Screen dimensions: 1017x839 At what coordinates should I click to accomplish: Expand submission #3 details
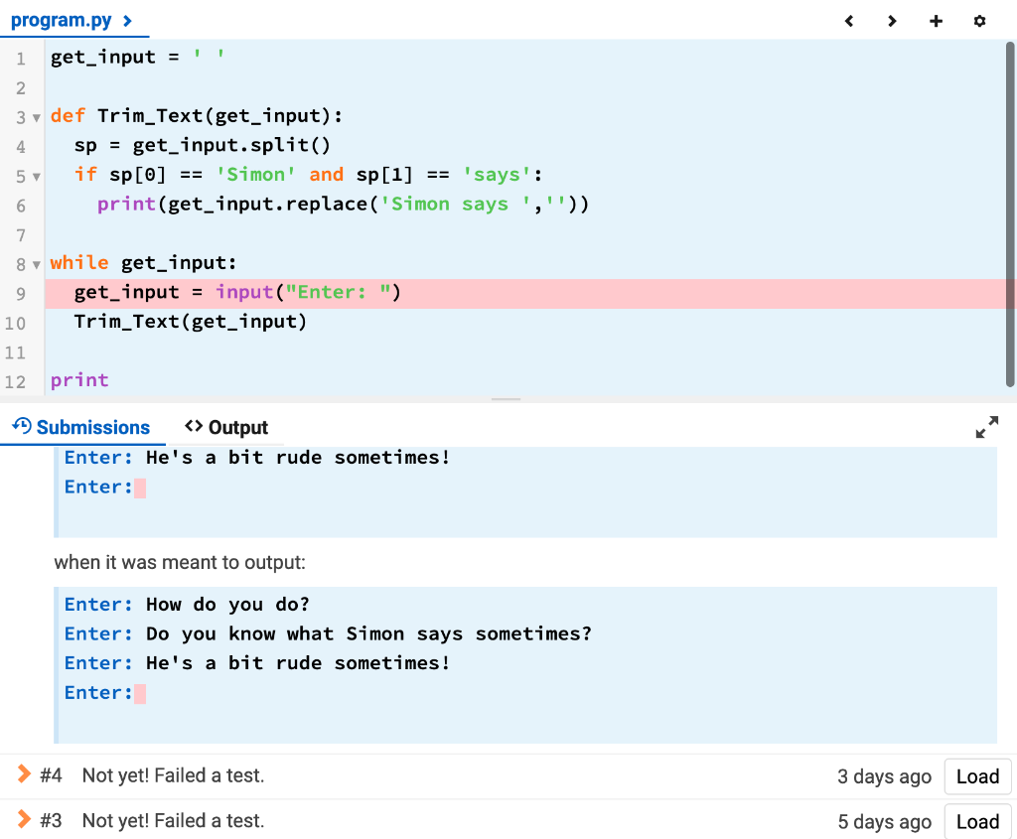(x=25, y=821)
